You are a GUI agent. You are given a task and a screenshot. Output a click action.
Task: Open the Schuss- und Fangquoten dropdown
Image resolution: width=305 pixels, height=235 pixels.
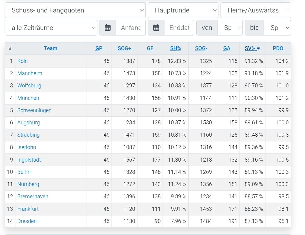75,10
